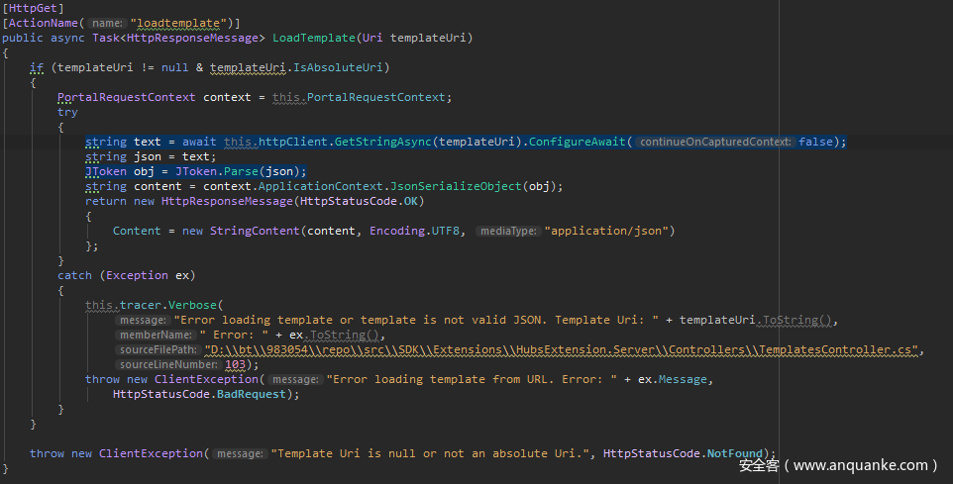Click Encoding.UTF8 argument
The width and height of the screenshot is (953, 484).
point(414,231)
